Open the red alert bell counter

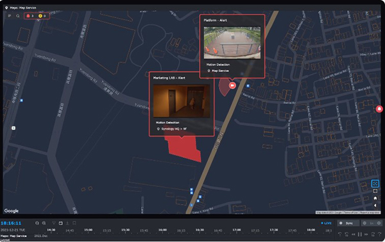(x=30, y=15)
